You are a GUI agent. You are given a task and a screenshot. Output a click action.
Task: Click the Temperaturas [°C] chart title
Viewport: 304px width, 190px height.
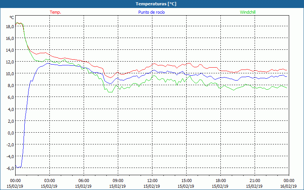(x=156, y=4)
